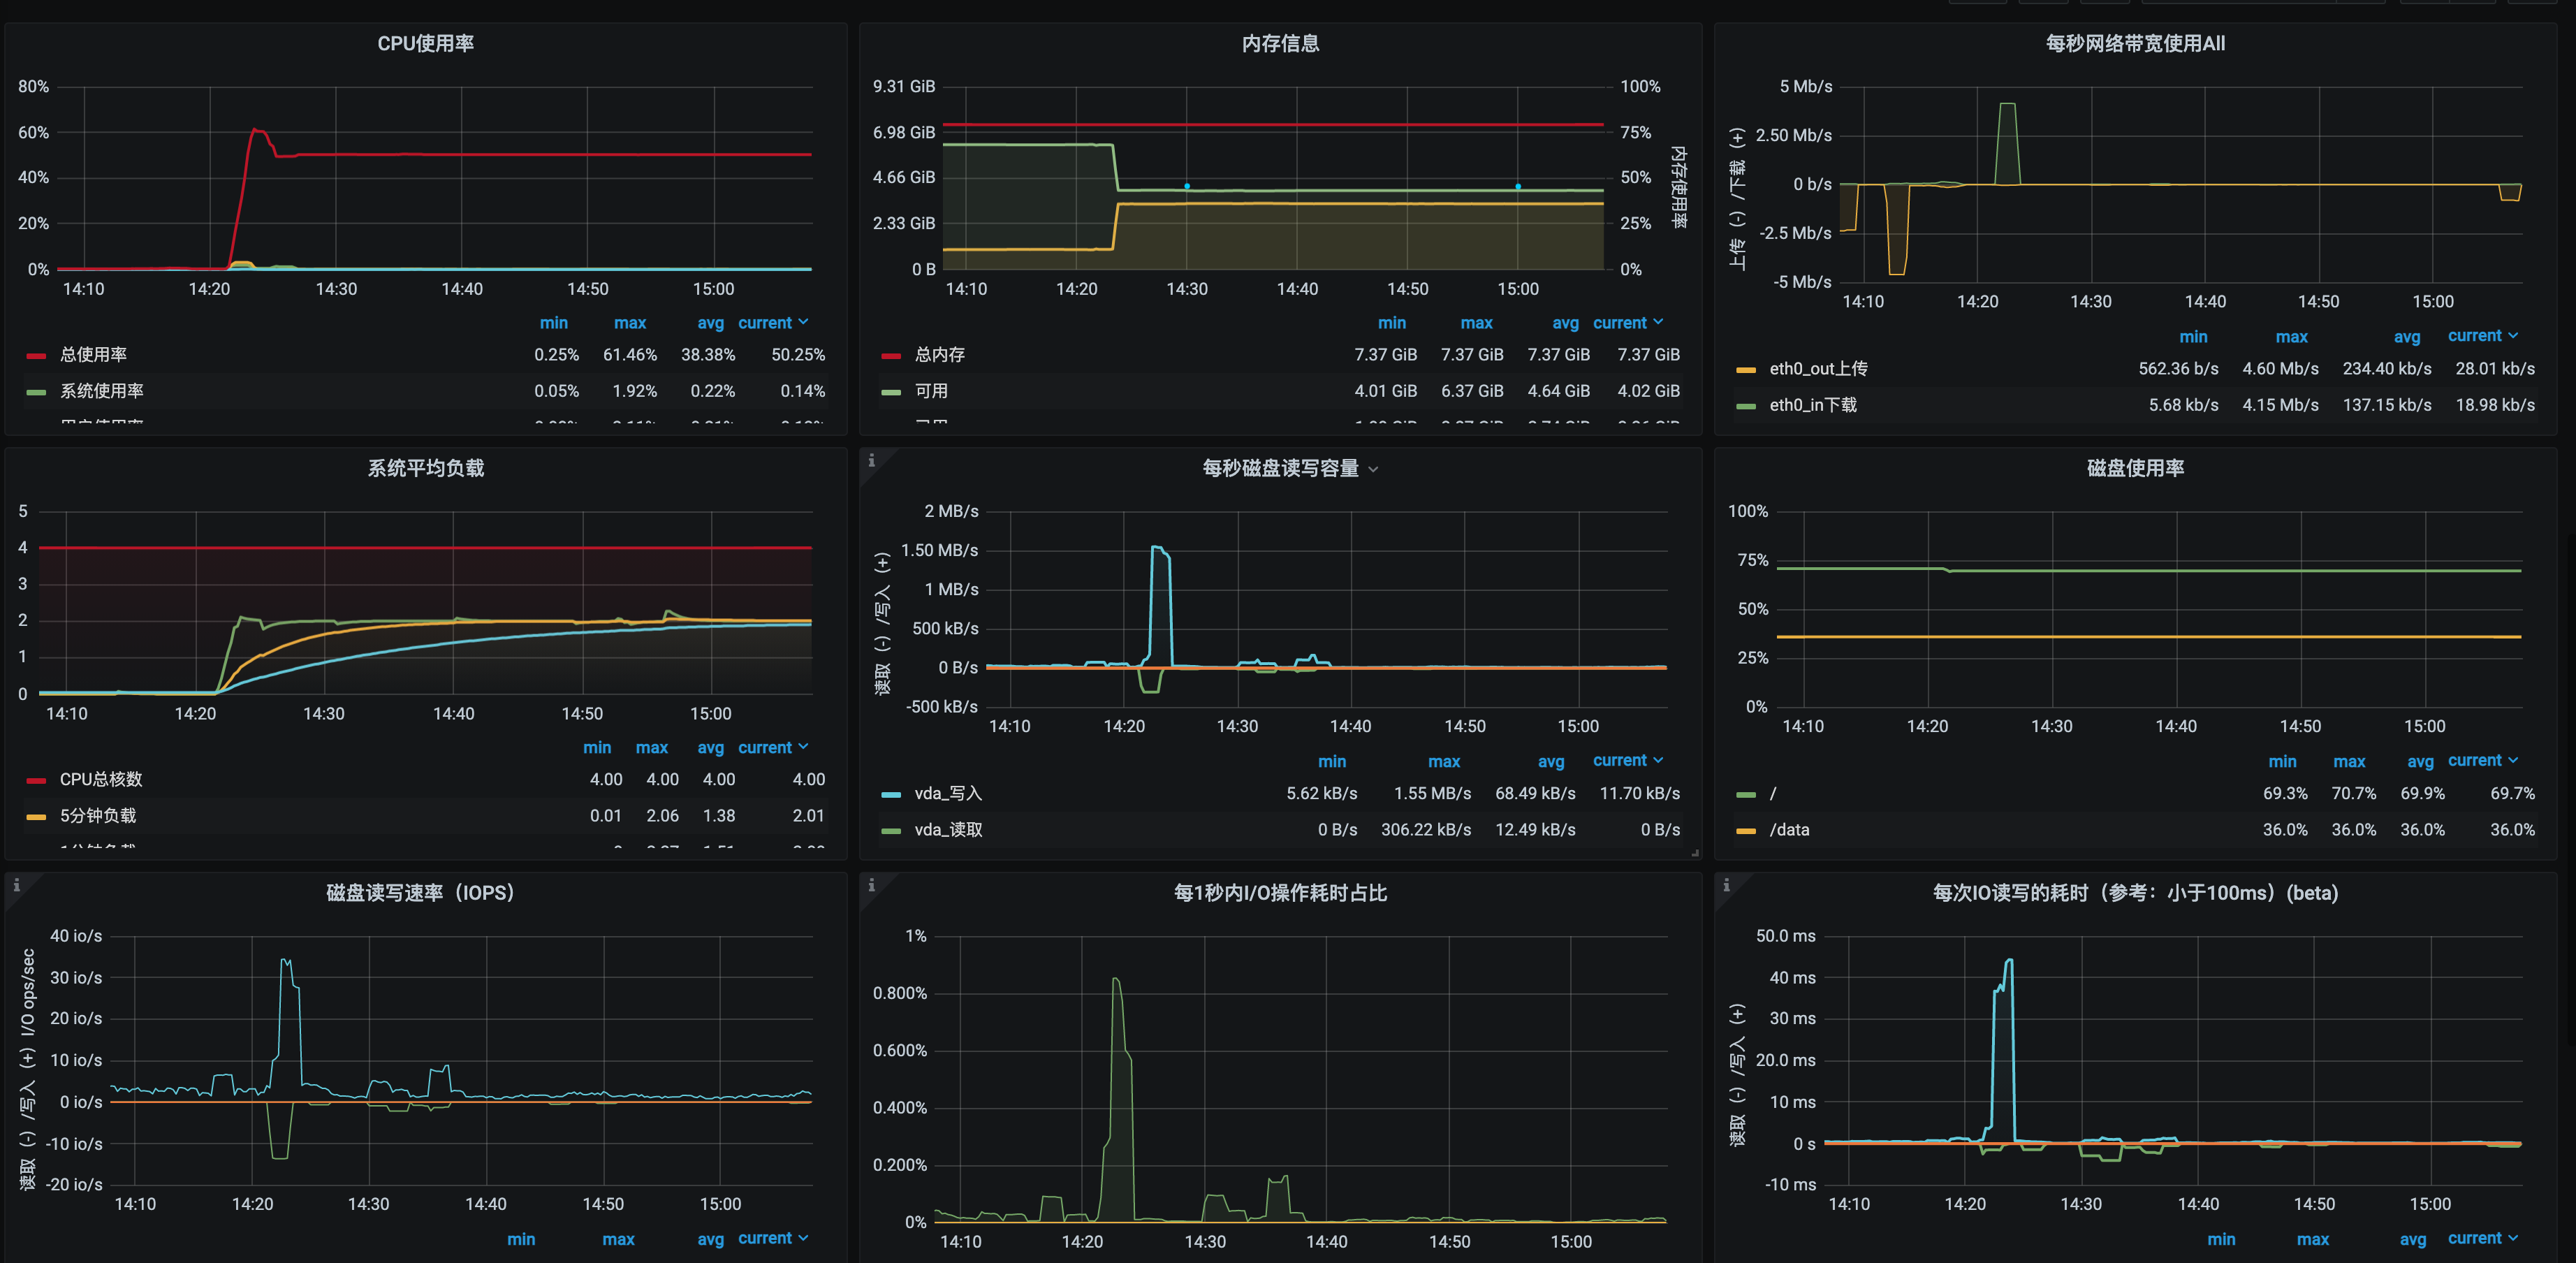The image size is (2576, 1263).
Task: Toggle 总内存 series in memory legend
Action: point(940,355)
